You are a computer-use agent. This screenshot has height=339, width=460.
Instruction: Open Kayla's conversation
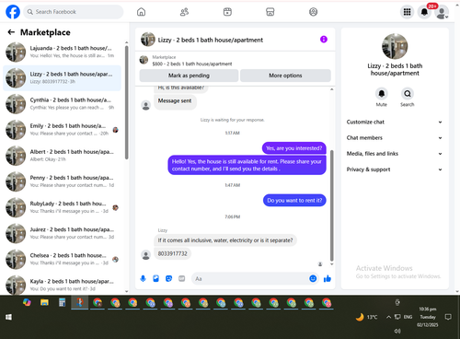pos(62,285)
